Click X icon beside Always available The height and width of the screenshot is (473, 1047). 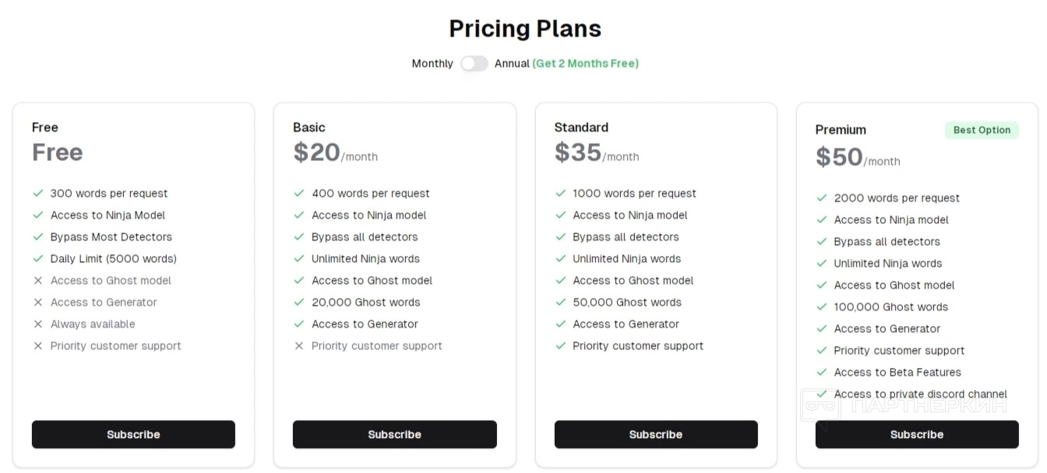tap(38, 324)
